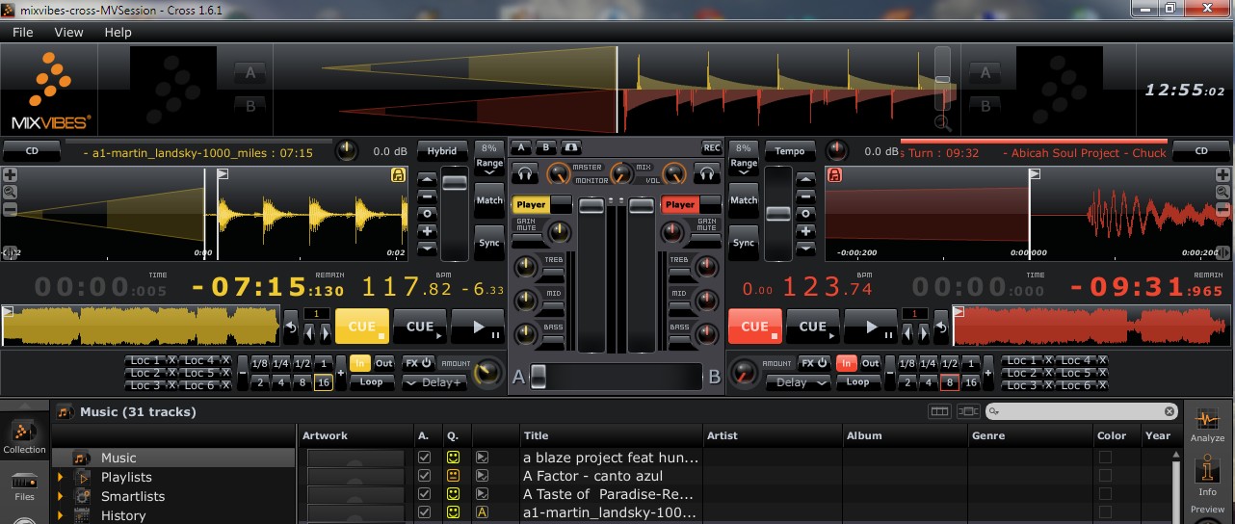Open the Collection panel icon

click(24, 435)
